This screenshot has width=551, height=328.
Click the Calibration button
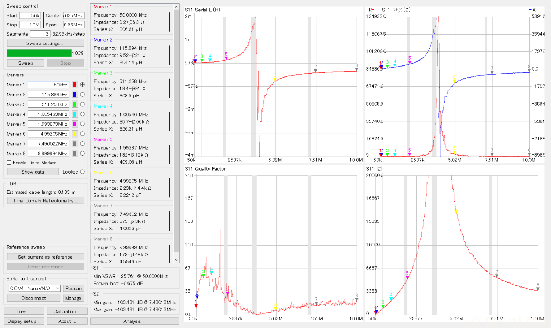coord(68,311)
